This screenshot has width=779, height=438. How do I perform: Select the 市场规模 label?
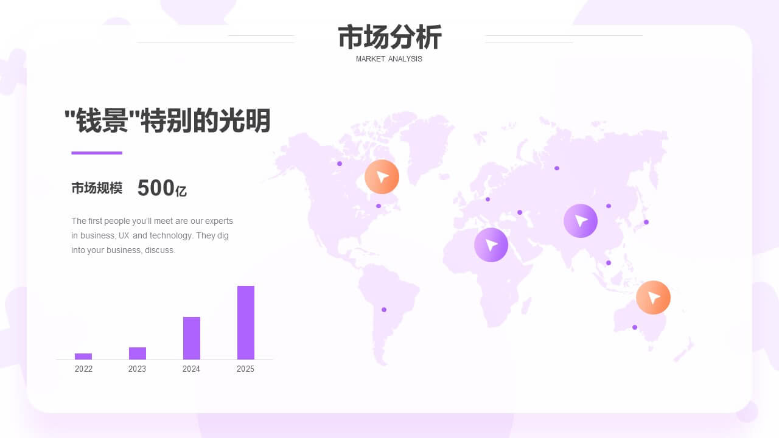click(97, 188)
